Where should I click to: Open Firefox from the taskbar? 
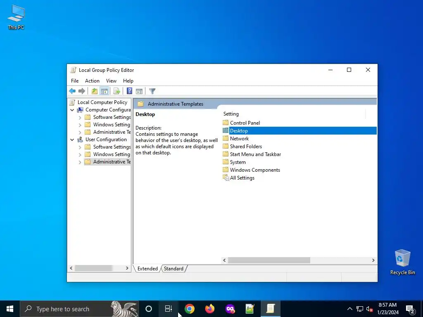(x=209, y=309)
